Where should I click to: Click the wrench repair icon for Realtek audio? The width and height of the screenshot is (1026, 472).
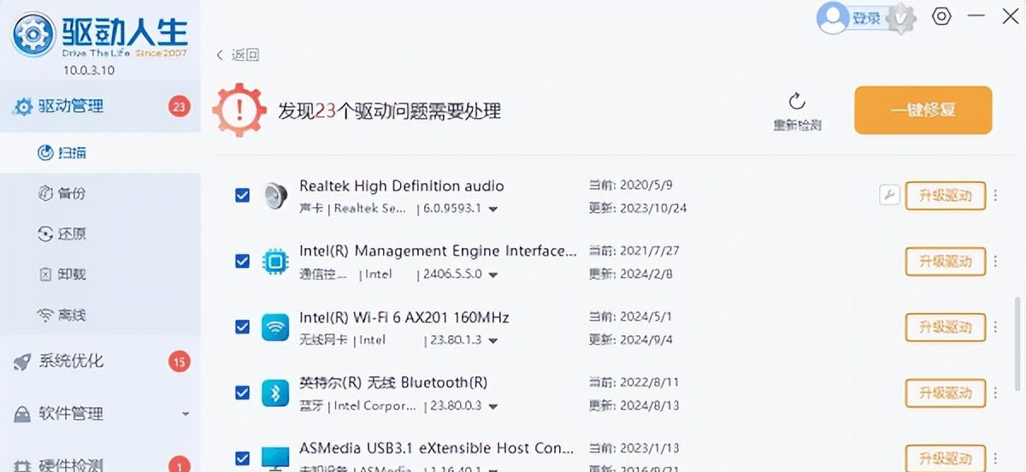[x=889, y=195]
